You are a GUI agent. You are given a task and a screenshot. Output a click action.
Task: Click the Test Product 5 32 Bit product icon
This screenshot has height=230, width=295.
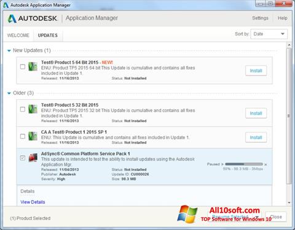(33, 109)
